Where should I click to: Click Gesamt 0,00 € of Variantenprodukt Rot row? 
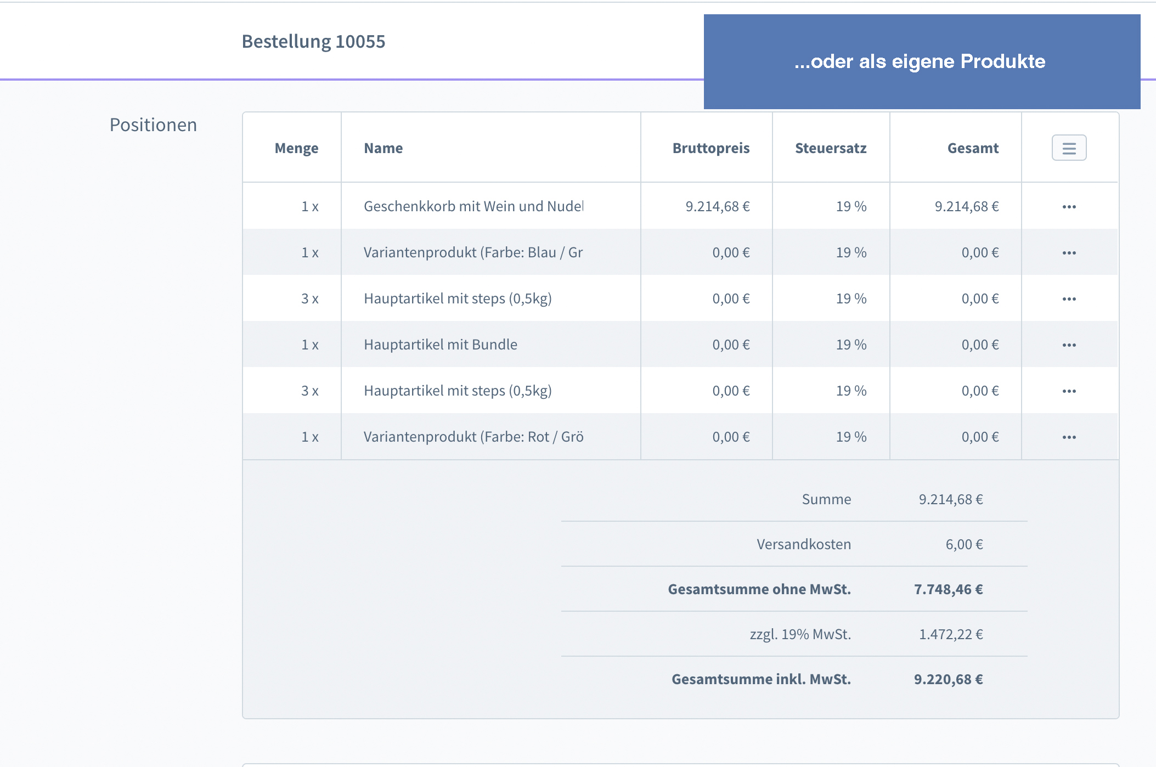click(980, 437)
